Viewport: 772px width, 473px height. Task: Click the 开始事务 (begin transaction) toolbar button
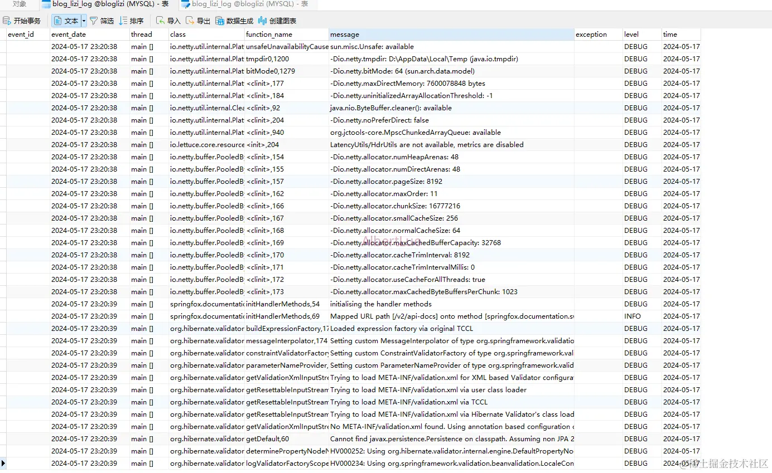[22, 21]
